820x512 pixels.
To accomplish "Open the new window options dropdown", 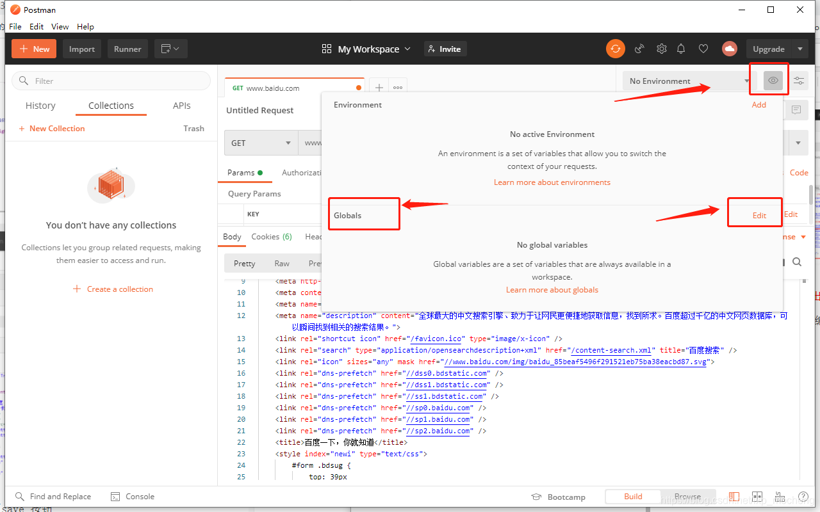I will (x=170, y=49).
